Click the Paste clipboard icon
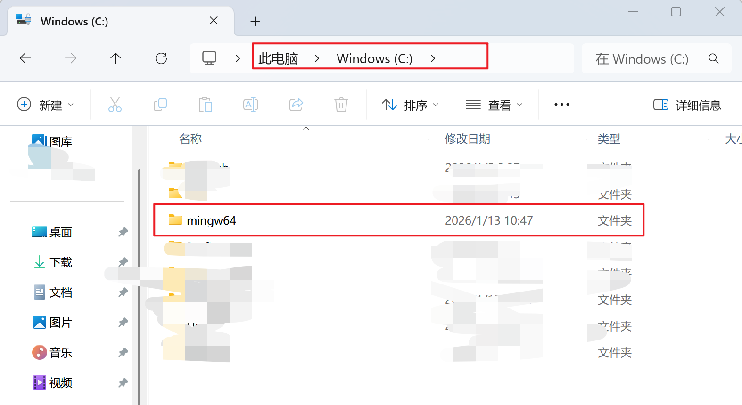742x405 pixels. coord(206,105)
